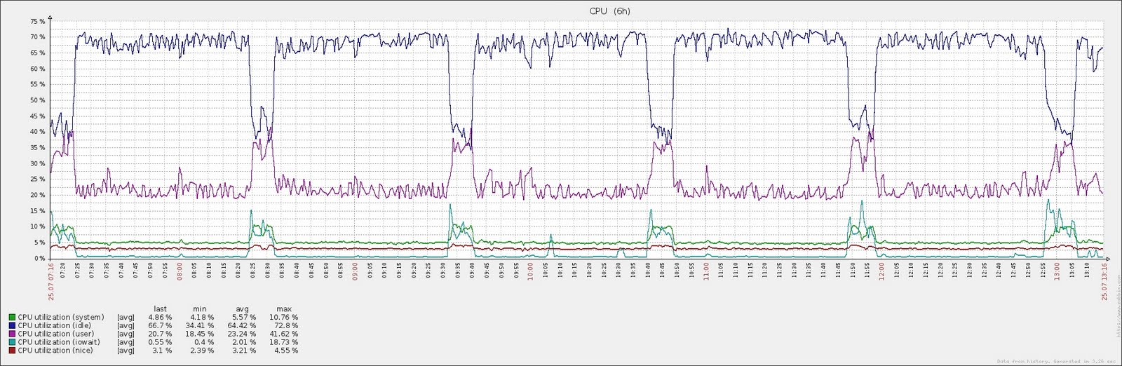Viewport: 1122px width, 366px height.
Task: Click the [avg] tag in iowait row
Action: click(x=126, y=343)
